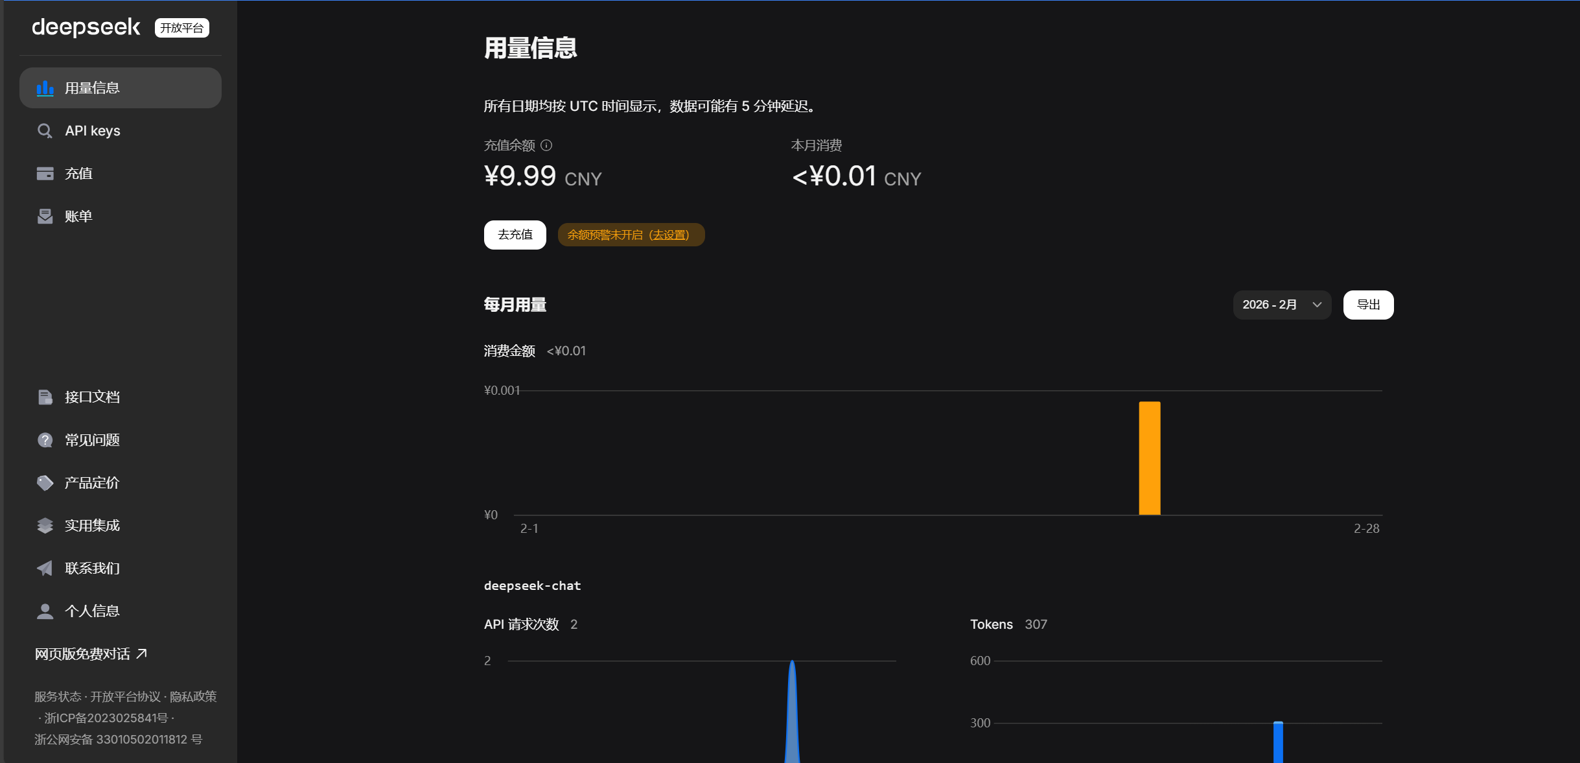The height and width of the screenshot is (763, 1580).
Task: Click the product pricing tag icon
Action: (x=45, y=483)
